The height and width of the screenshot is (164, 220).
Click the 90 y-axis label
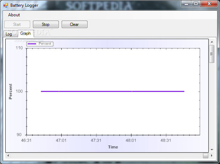click(19, 135)
